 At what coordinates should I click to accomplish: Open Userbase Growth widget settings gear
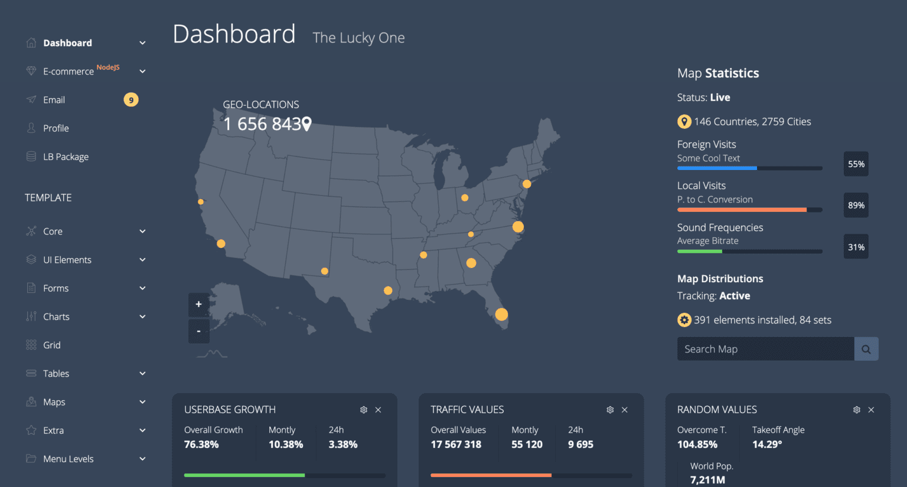363,409
